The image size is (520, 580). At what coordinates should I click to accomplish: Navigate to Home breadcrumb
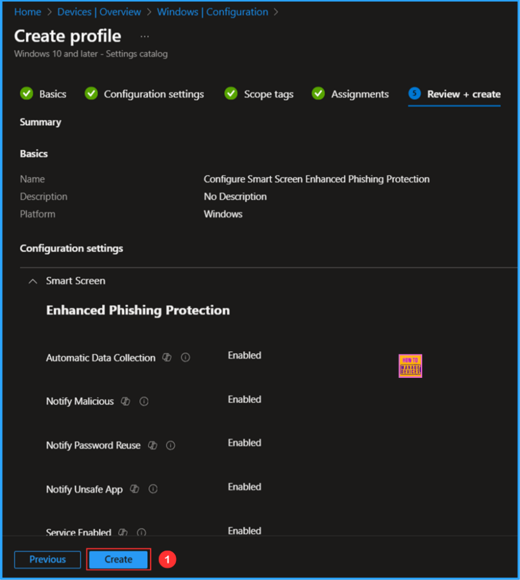(27, 12)
